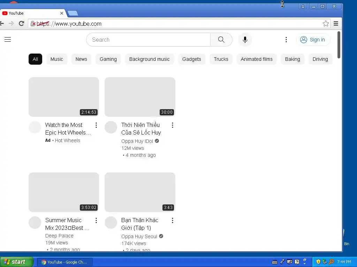Open options for Summer Music Mix video

96,220
